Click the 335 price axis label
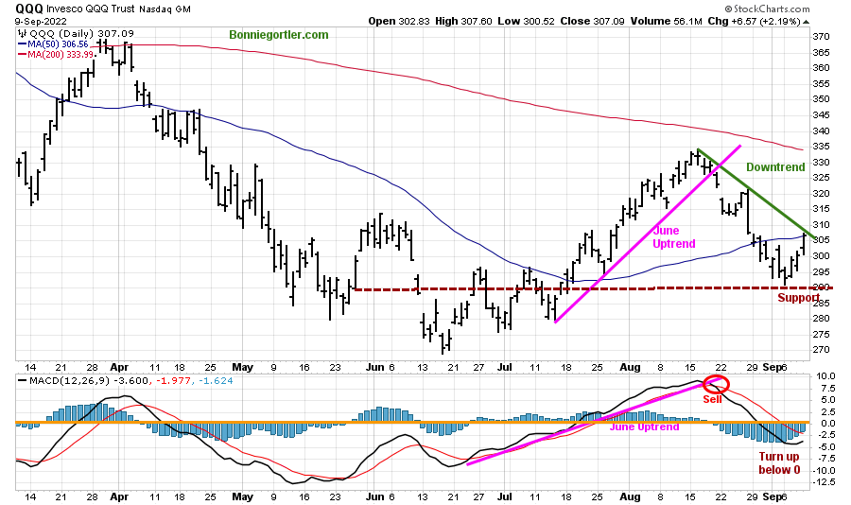The height and width of the screenshot is (505, 851). click(822, 147)
